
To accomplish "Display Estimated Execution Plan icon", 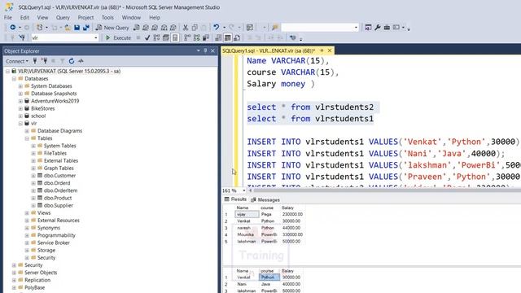I will pyautogui.click(x=156, y=38).
